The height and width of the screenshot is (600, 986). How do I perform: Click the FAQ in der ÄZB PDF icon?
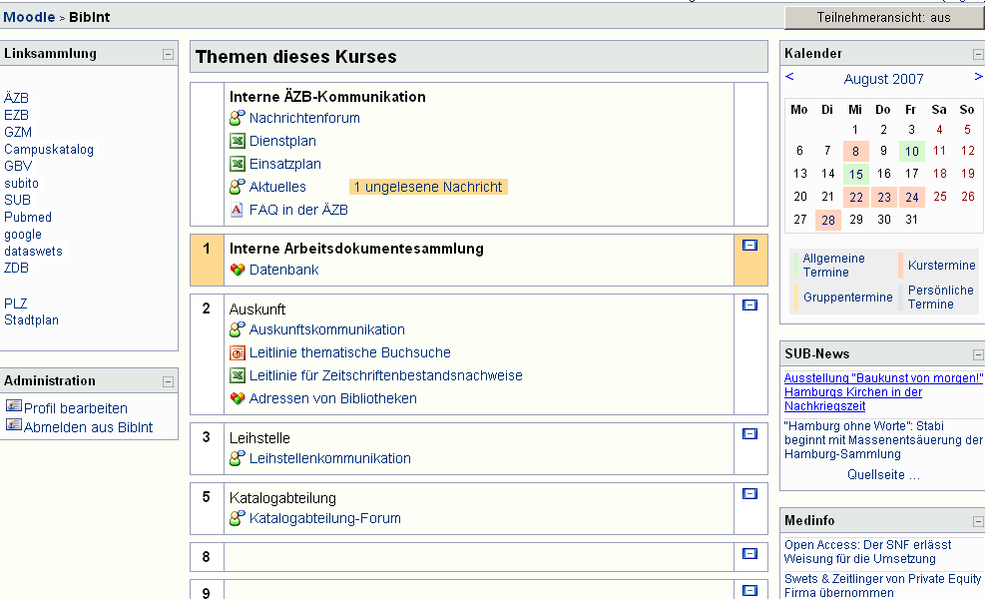point(238,210)
